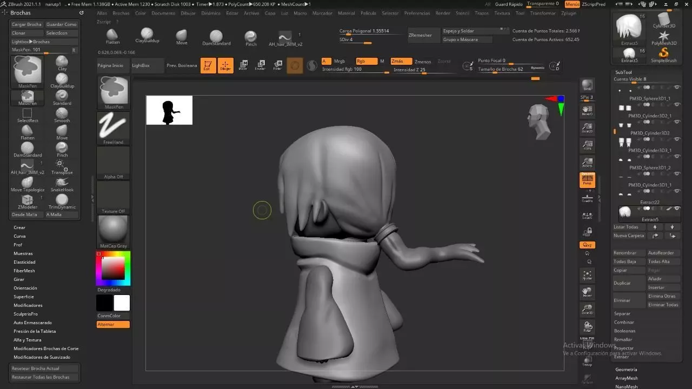Pick the Move Topological brush

click(27, 184)
